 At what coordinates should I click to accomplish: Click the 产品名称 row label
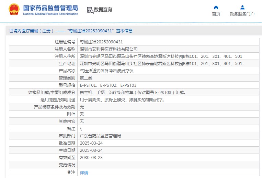(x=67, y=71)
